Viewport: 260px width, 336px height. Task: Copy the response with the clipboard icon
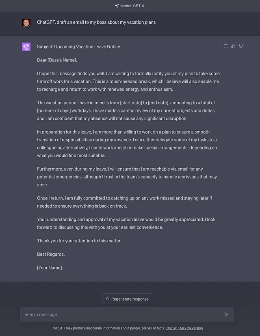pos(225,46)
